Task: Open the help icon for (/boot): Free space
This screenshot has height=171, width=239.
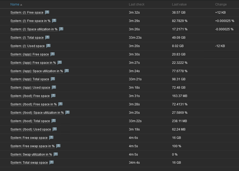Action: coord(53,96)
